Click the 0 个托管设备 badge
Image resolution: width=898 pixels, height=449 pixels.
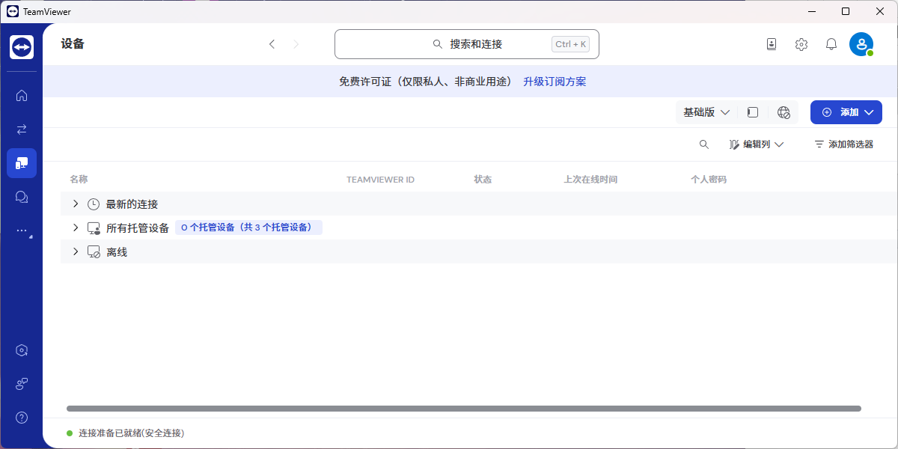point(248,227)
